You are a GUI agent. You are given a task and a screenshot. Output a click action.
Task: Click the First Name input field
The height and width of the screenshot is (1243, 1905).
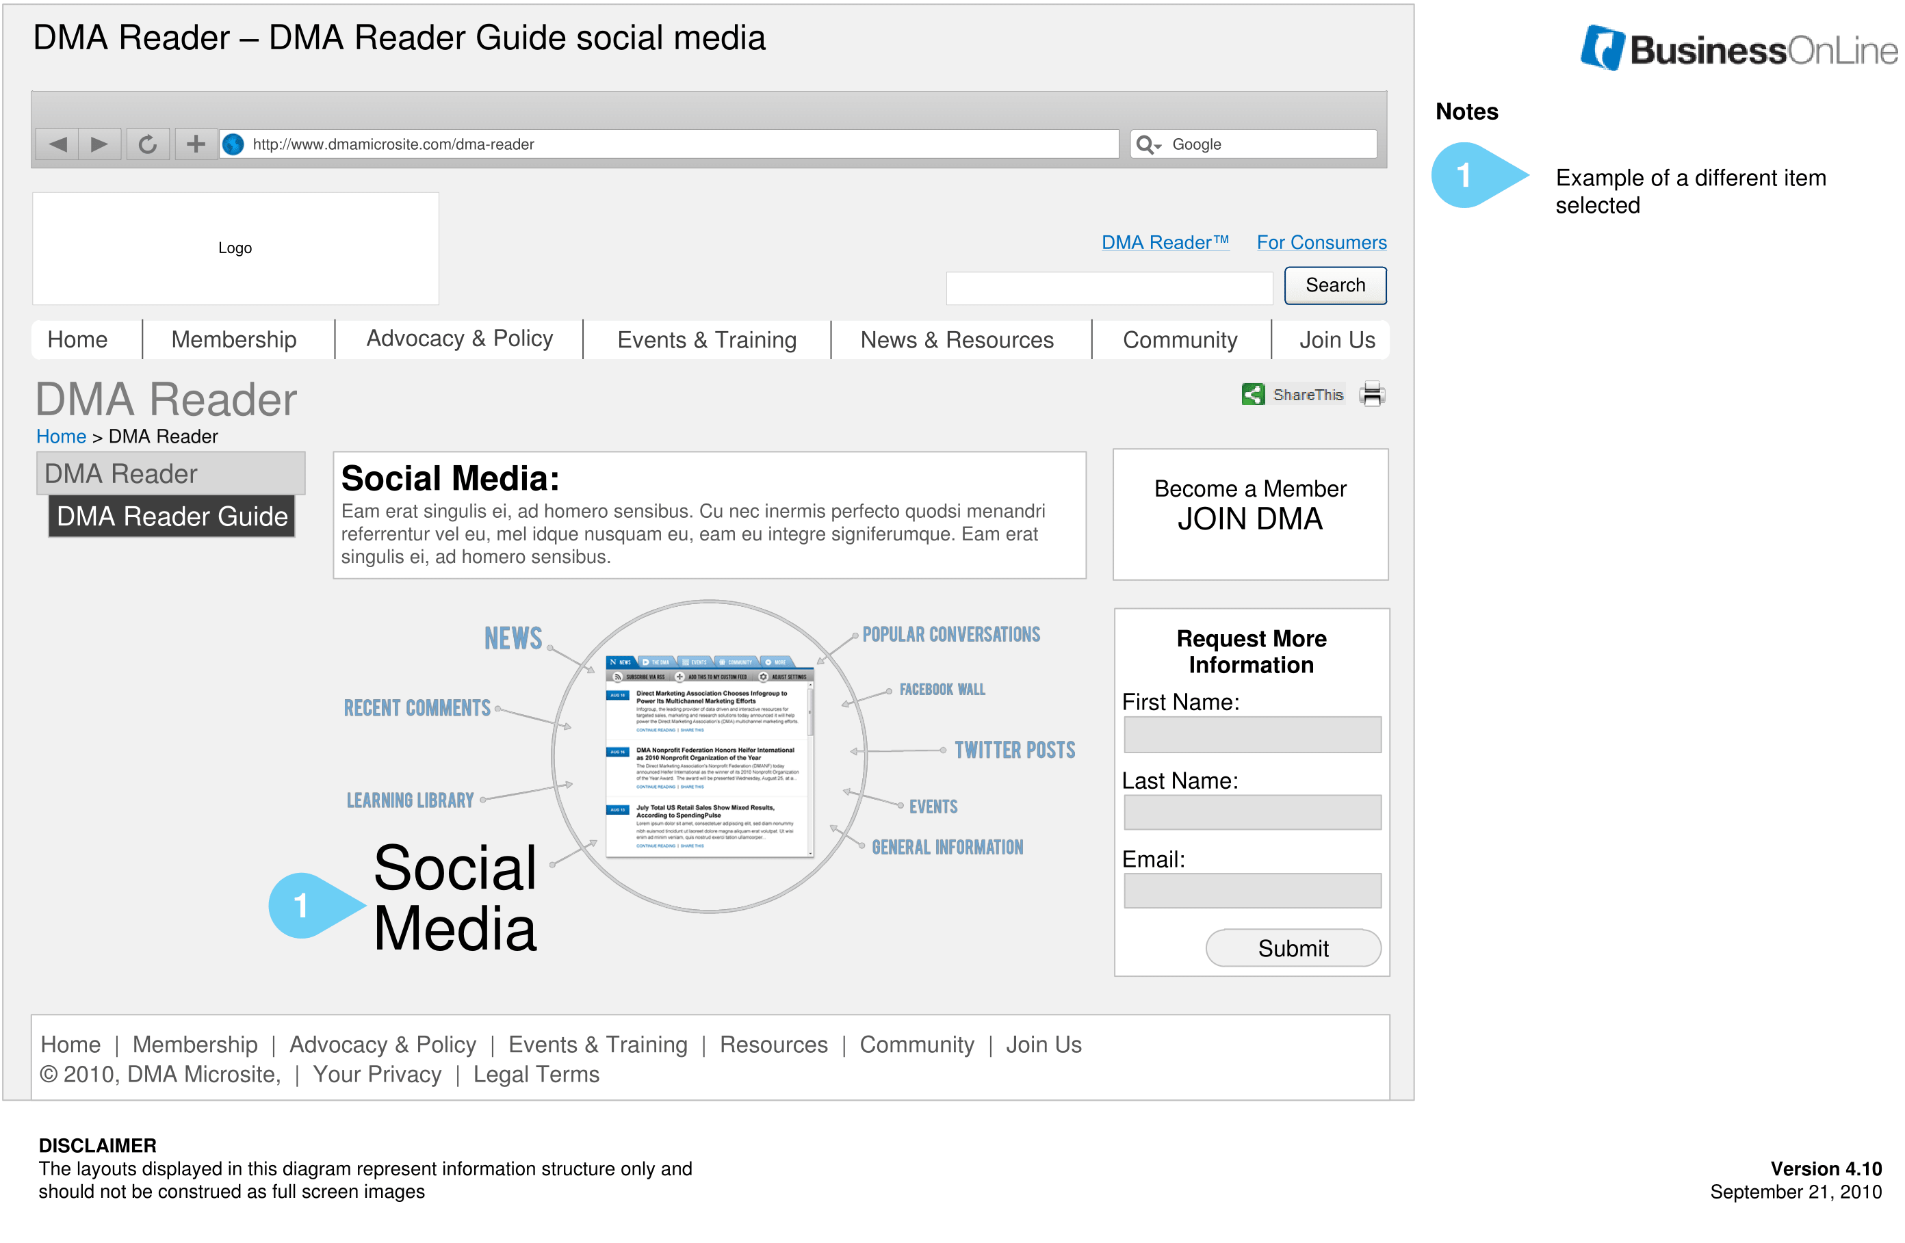click(1252, 734)
